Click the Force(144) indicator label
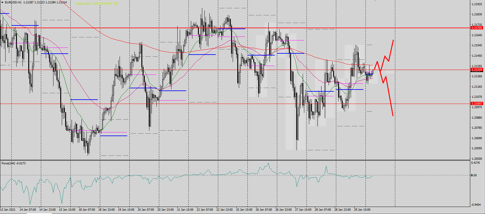 pyautogui.click(x=13, y=163)
